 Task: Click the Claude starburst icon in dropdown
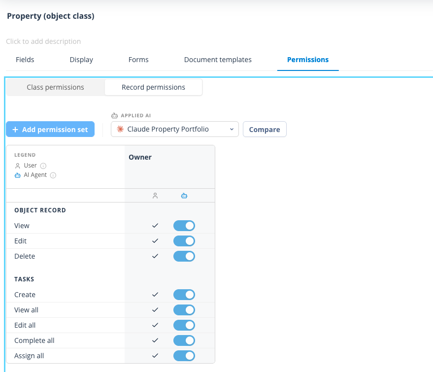120,129
